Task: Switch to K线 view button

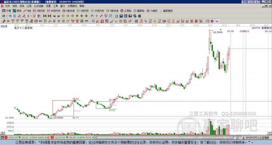Action: tap(27, 11)
